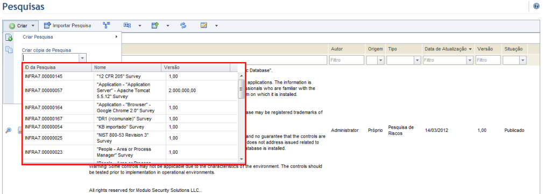
Task: Click dropdown list scroll up arrow
Action: [x=242, y=76]
